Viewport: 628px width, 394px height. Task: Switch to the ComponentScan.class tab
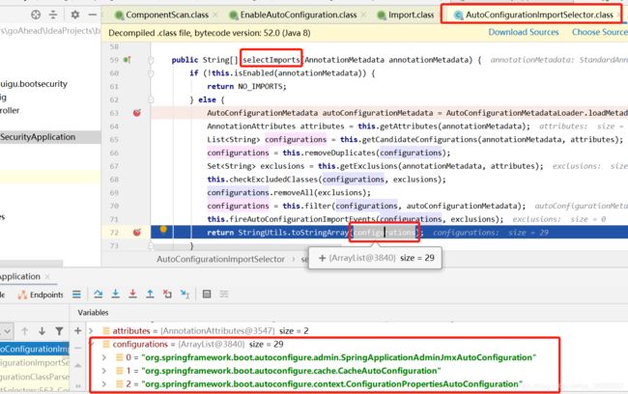coord(166,14)
